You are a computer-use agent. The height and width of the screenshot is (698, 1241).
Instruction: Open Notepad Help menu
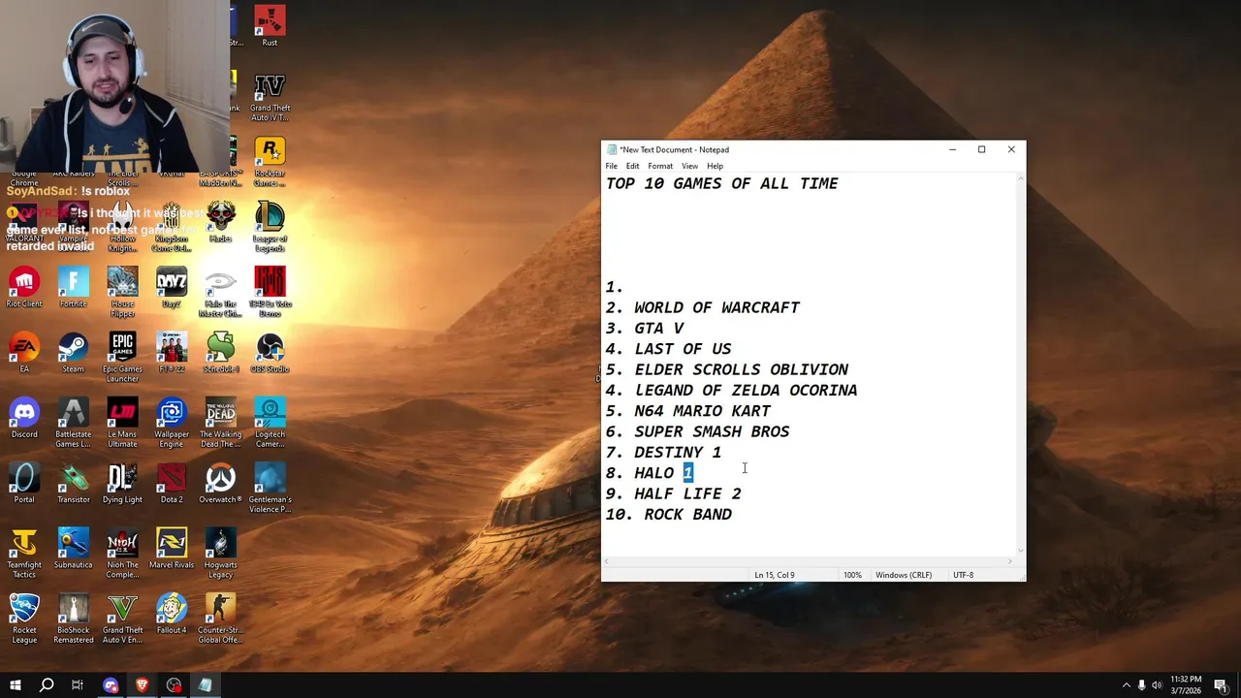pyautogui.click(x=715, y=166)
